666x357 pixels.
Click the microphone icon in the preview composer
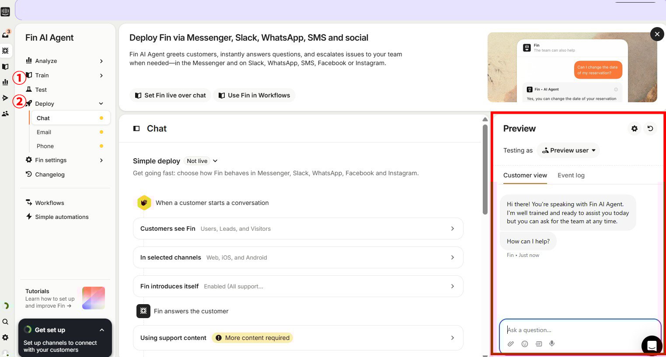pos(552,344)
